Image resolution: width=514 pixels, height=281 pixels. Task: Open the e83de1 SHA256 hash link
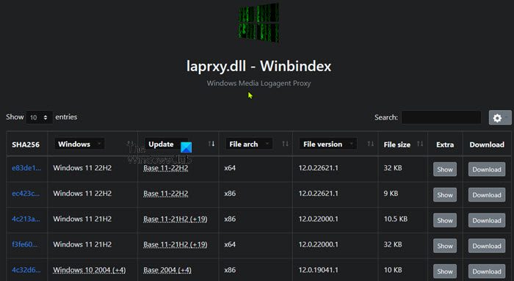tap(26, 168)
